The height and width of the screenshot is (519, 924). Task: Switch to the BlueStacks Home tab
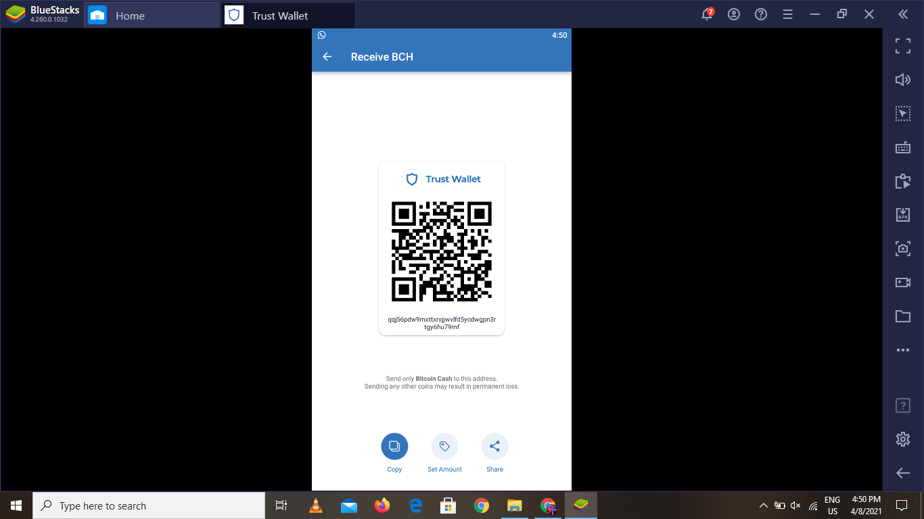point(152,15)
